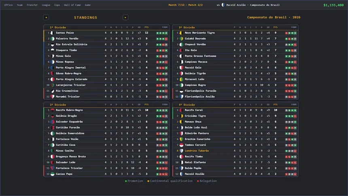Click the $1,155,400 balance display

333,5
